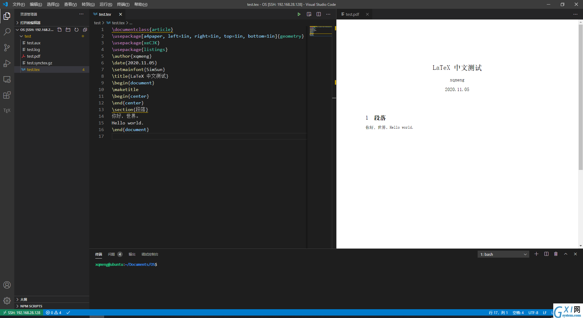The height and width of the screenshot is (318, 583).
Task: Click the SSH remote indicator in status bar
Action: pos(22,313)
